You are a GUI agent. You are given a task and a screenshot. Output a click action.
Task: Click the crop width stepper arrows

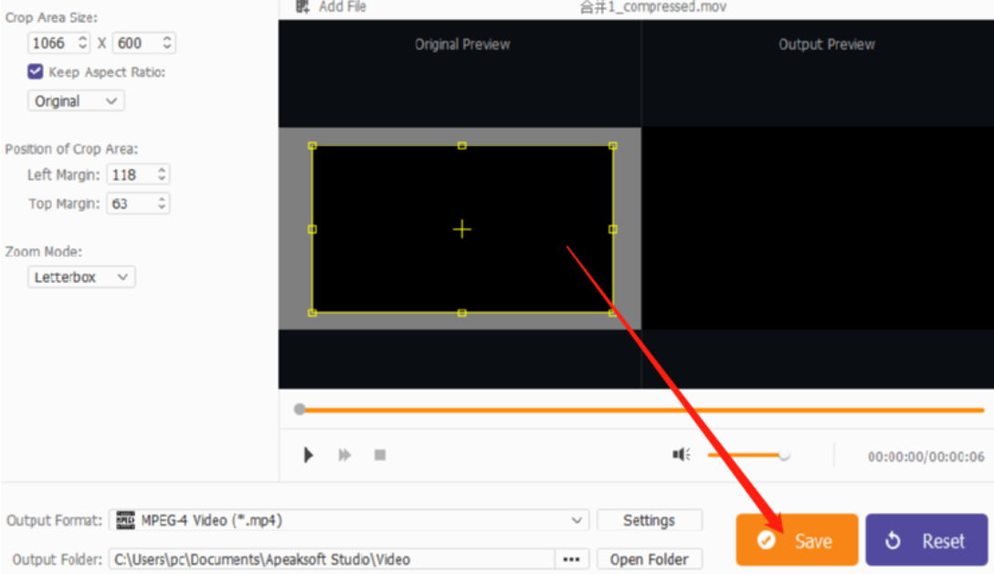click(82, 43)
